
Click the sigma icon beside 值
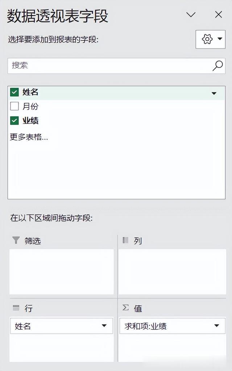[125, 308]
